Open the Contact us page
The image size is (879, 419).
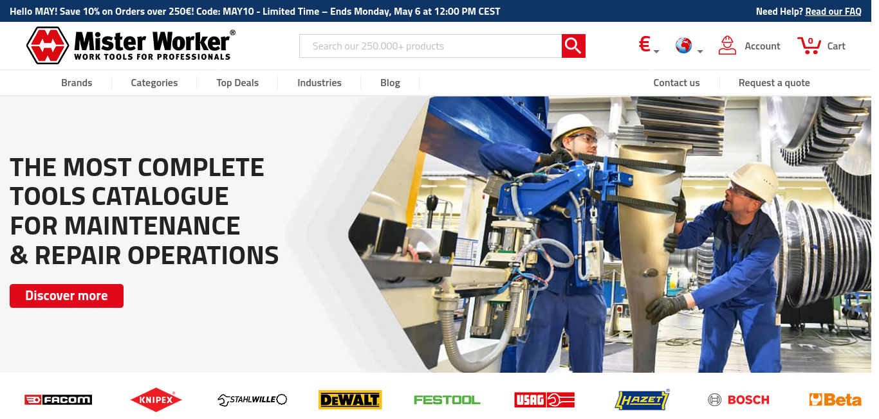point(676,83)
